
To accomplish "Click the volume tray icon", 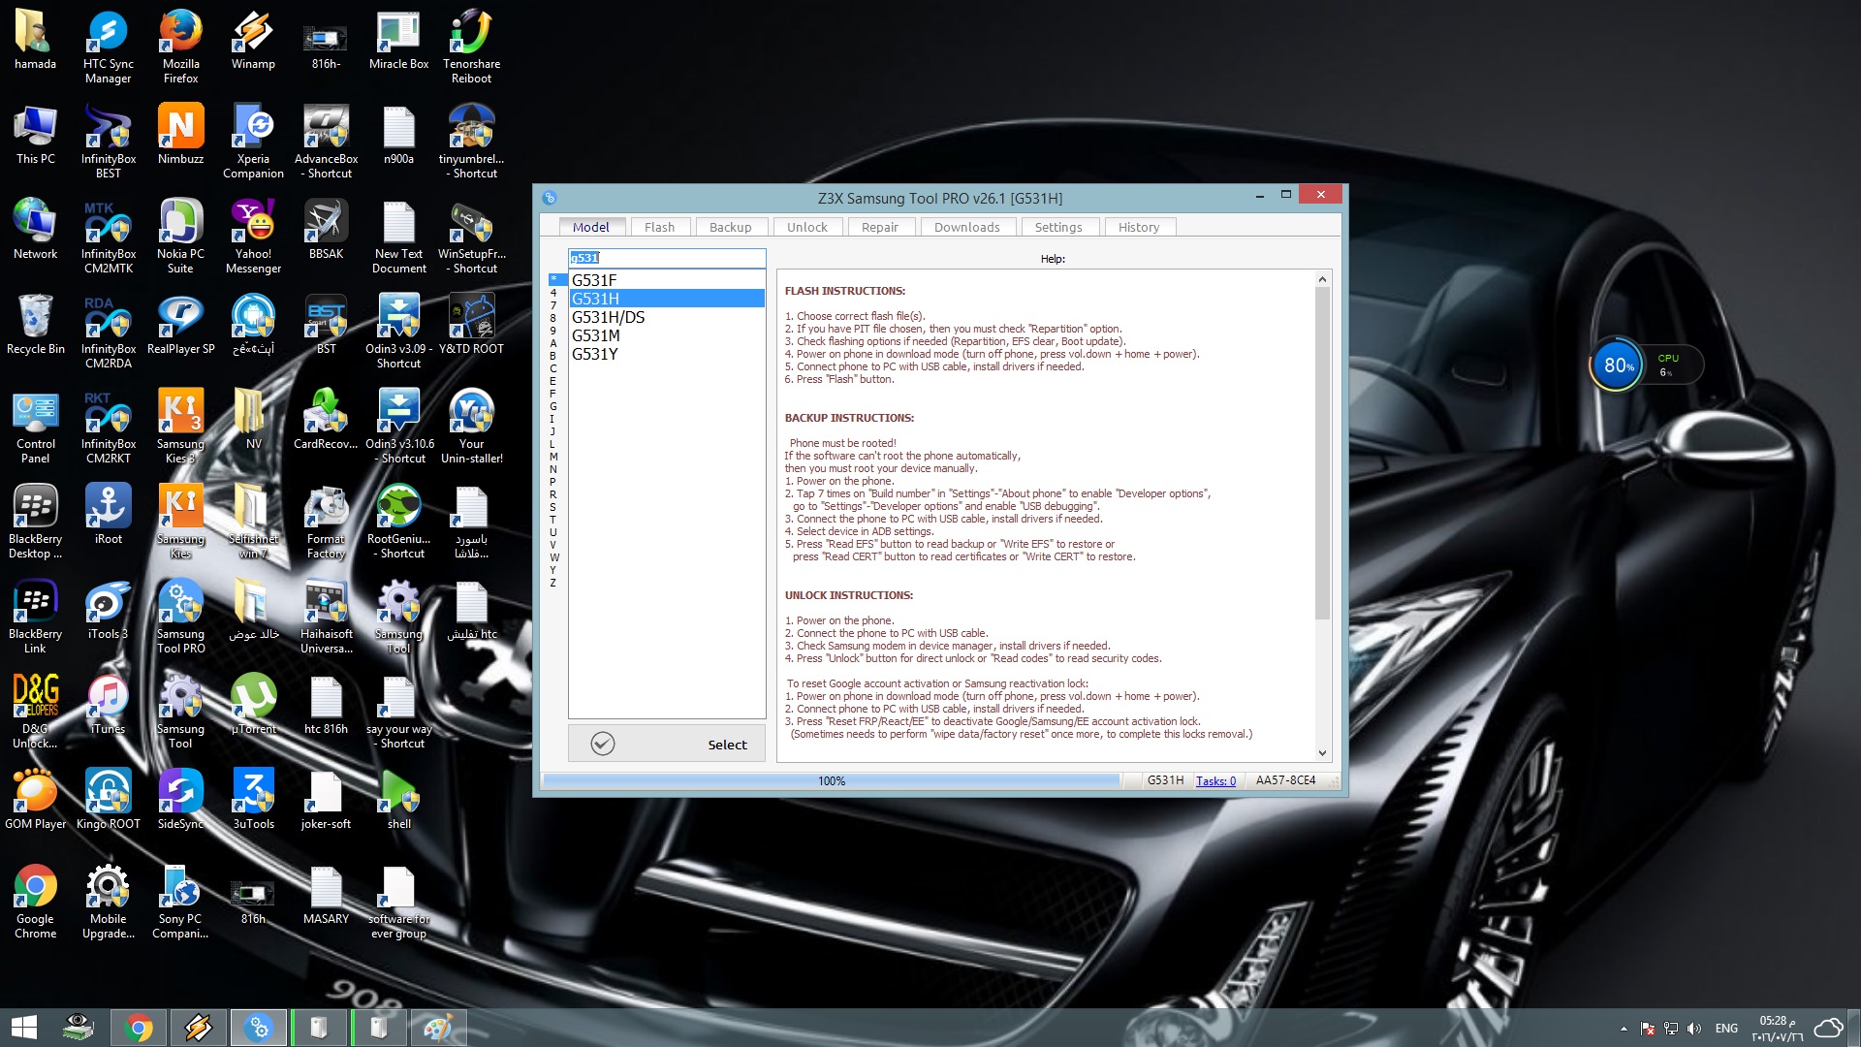I will (x=1693, y=1028).
